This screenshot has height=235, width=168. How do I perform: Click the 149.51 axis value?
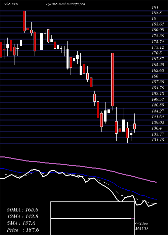[158, 99]
